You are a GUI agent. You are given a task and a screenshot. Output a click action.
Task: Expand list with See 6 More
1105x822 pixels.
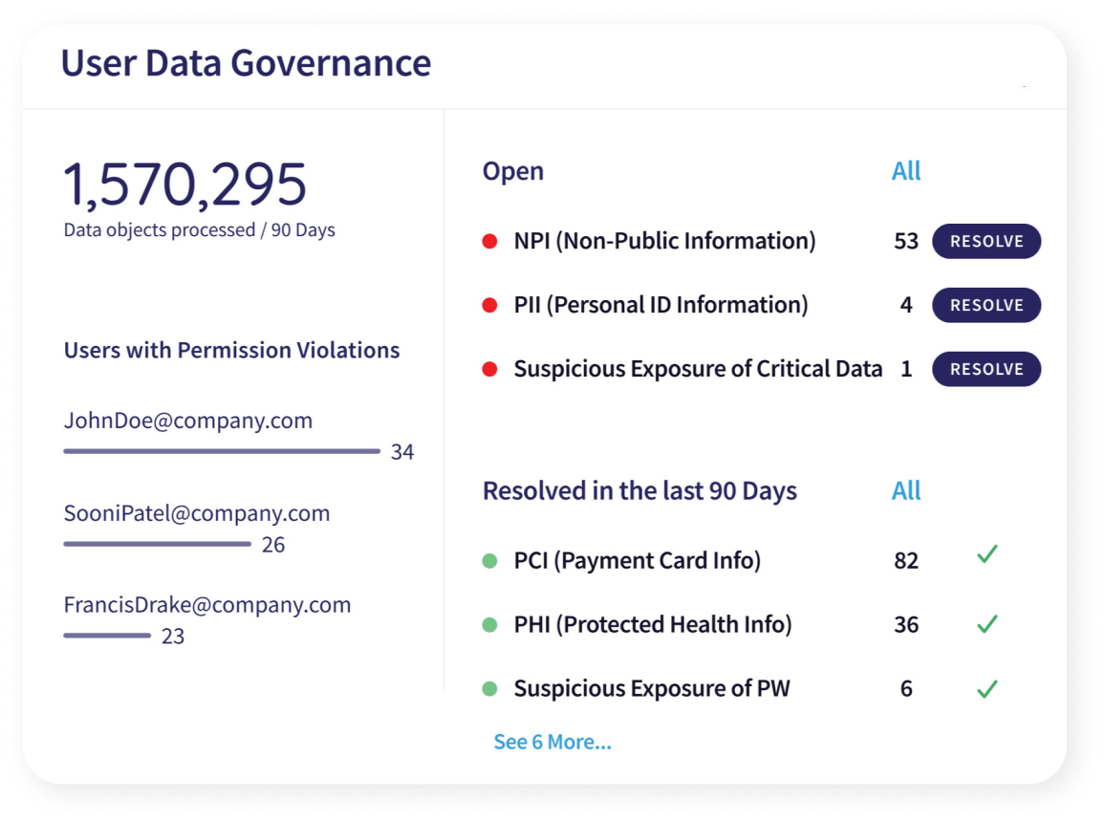click(x=552, y=742)
